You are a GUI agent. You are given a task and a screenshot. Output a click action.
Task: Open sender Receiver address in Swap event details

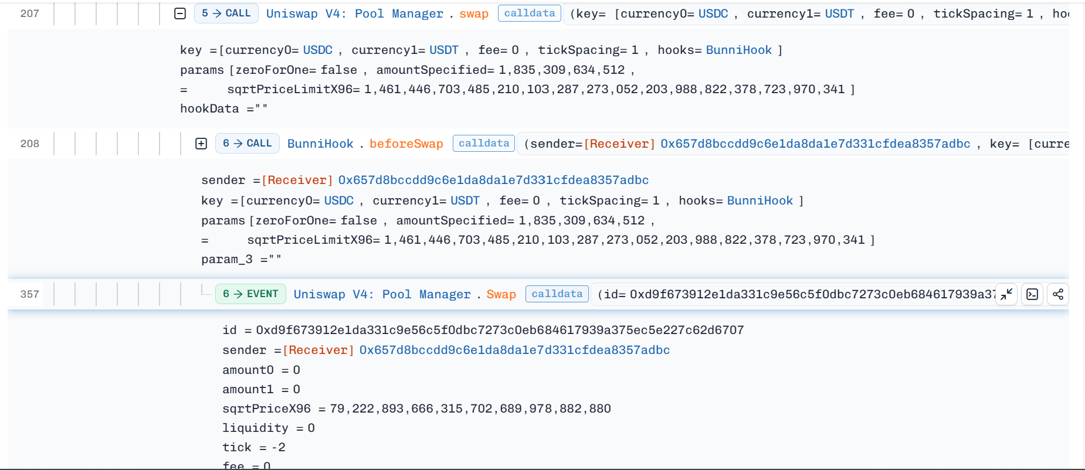(x=514, y=350)
